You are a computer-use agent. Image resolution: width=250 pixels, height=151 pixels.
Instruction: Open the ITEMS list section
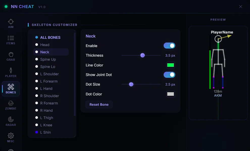(11, 40)
